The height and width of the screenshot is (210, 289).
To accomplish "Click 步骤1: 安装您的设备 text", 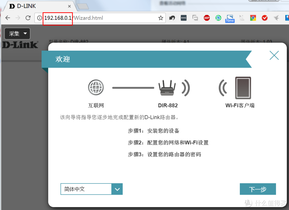I will point(154,131).
